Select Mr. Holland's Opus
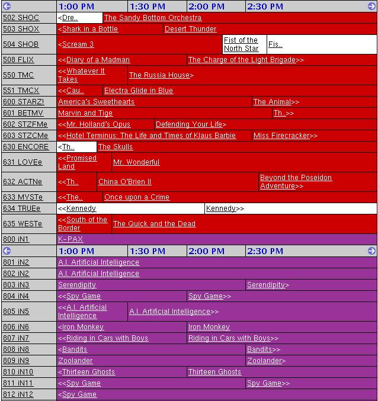Screen dimensions: 378x401 click(98, 124)
